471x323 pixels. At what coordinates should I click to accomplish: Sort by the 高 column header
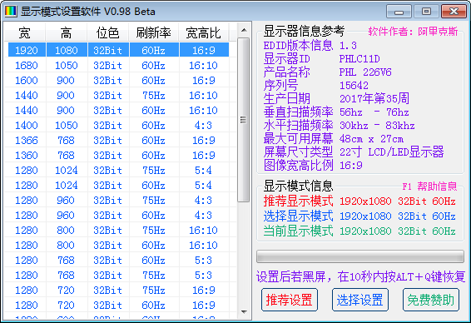(x=66, y=33)
